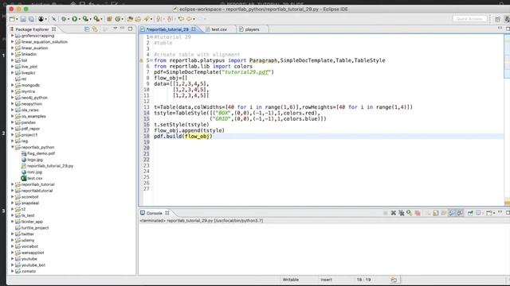Viewport: 510px width, 286px height.
Task: Open reportlab_tutorial_29.py in Package Explorer
Action: coord(50,166)
